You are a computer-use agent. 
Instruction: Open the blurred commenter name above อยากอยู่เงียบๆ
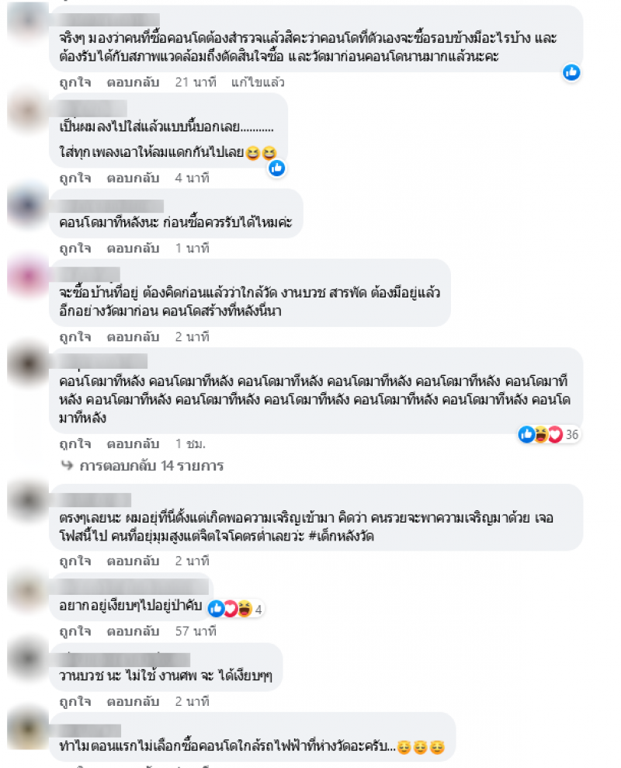(x=130, y=586)
